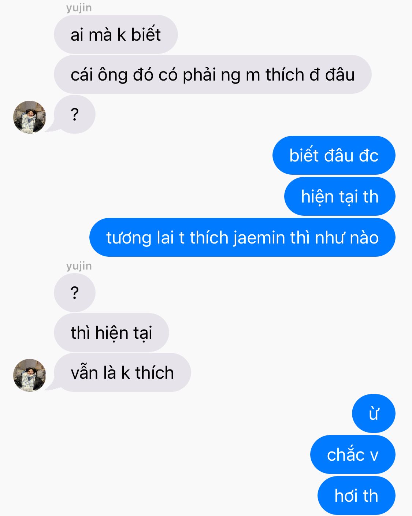Tap the first gray "?" bubble
This screenshot has height=516, width=412.
75,114
